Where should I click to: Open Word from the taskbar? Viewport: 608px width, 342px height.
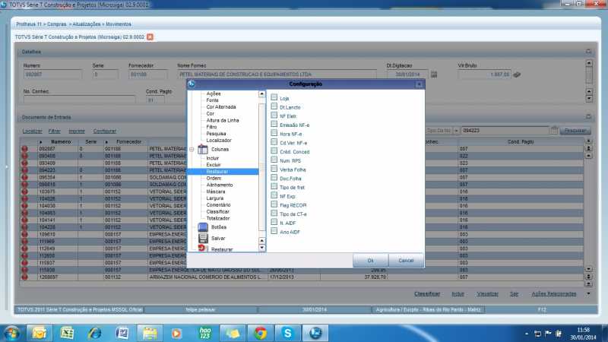(122, 333)
